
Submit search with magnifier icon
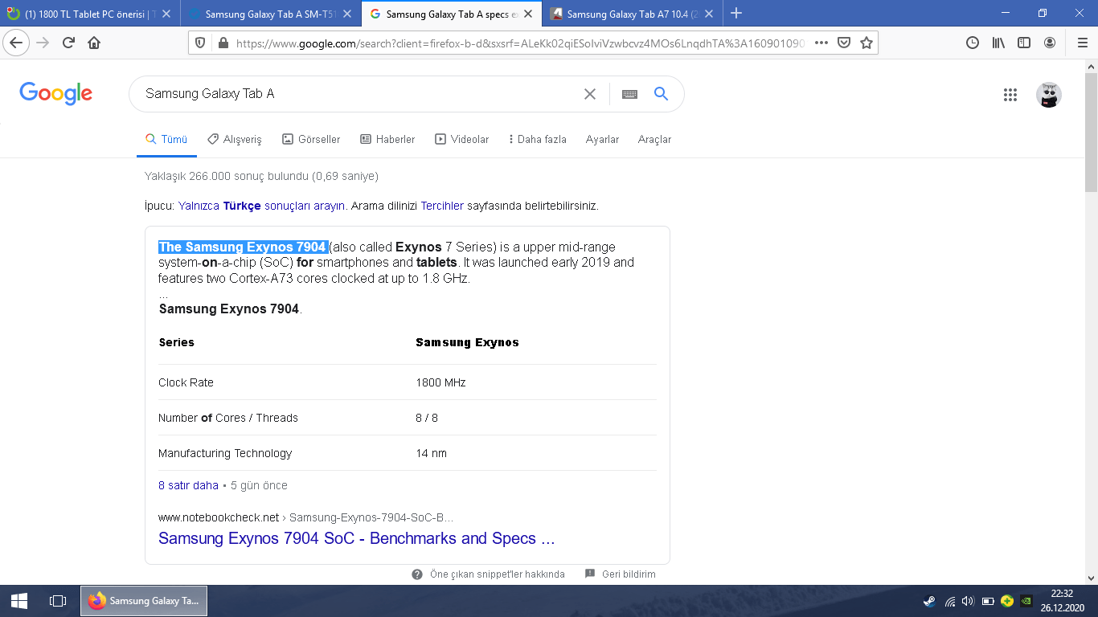[x=661, y=94]
